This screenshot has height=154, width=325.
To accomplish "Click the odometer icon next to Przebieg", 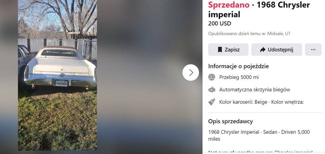I will [x=212, y=77].
